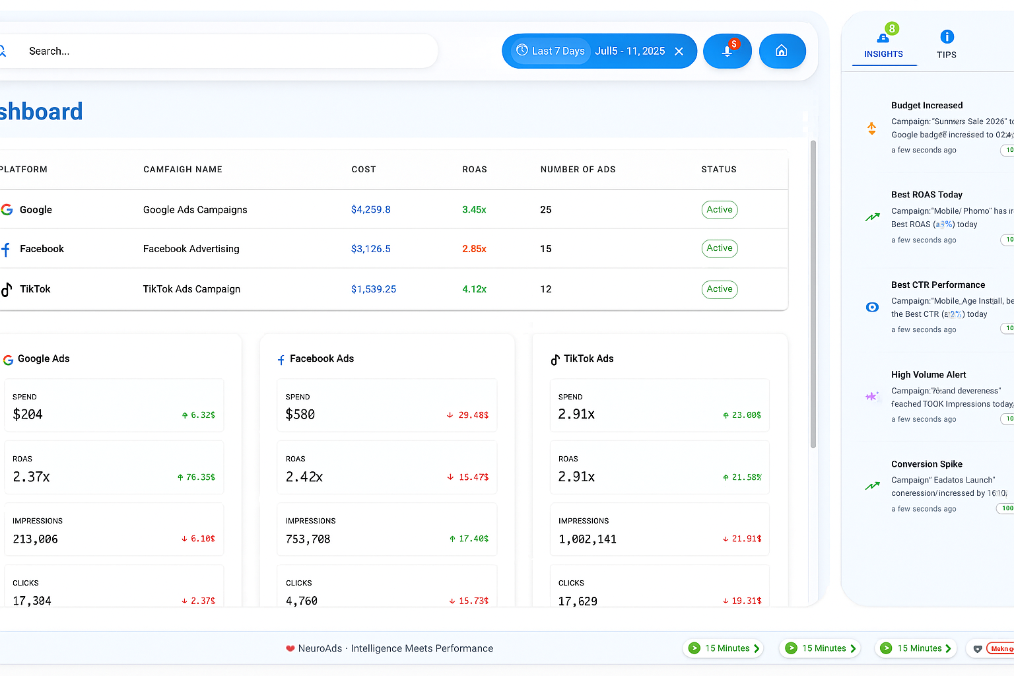1014x676 pixels.
Task: Click the heart icon in the NeuroAds footer
Action: [x=290, y=648]
